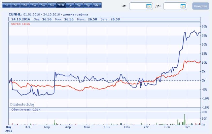Open calendar picker for До date
Screen dimensions: 212x134
(183, 6)
